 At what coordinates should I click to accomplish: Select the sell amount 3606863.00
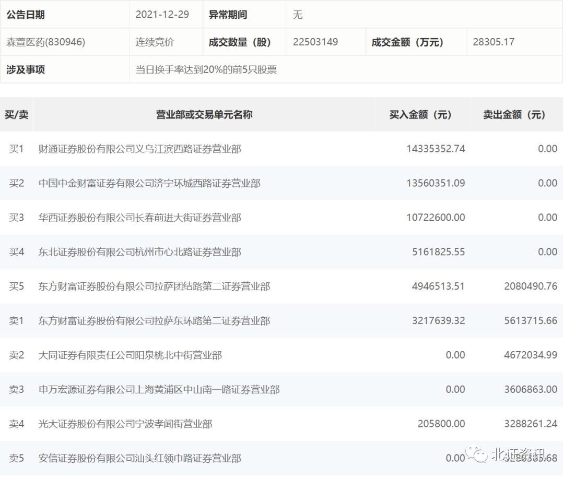tap(531, 390)
